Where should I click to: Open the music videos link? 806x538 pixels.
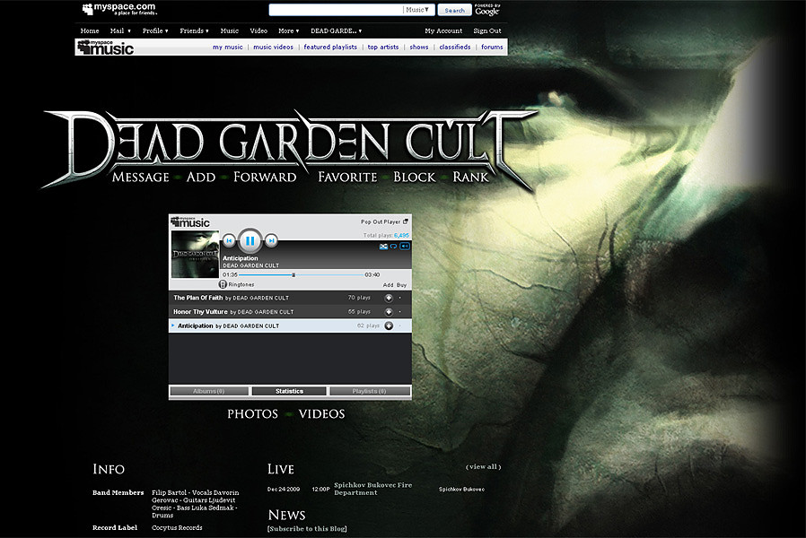[x=273, y=47]
